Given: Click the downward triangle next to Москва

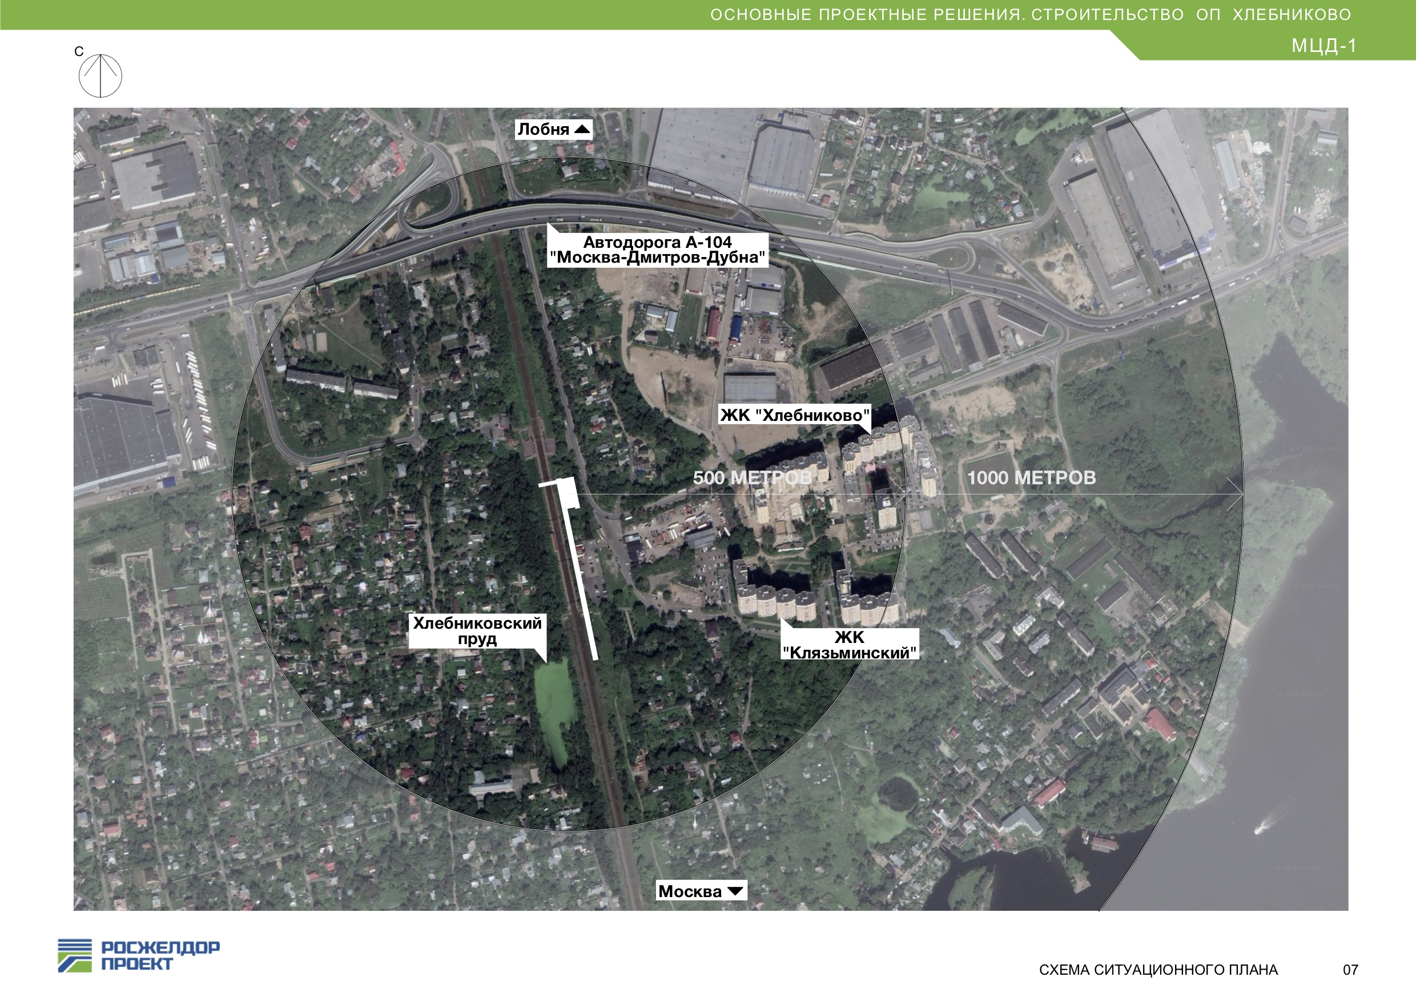Looking at the screenshot, I should pyautogui.click(x=735, y=891).
